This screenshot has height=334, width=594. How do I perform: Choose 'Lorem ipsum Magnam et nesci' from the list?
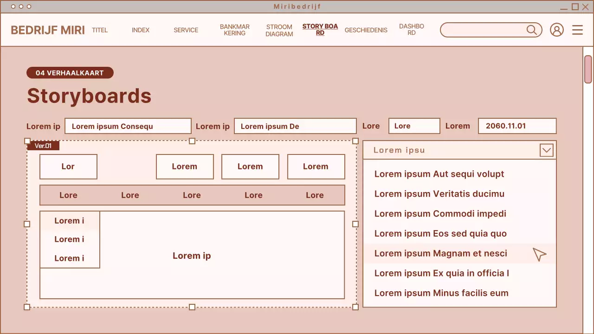tap(440, 253)
